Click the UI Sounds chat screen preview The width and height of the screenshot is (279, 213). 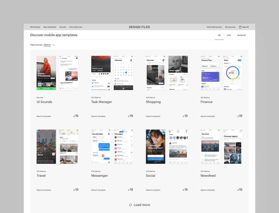[69, 73]
